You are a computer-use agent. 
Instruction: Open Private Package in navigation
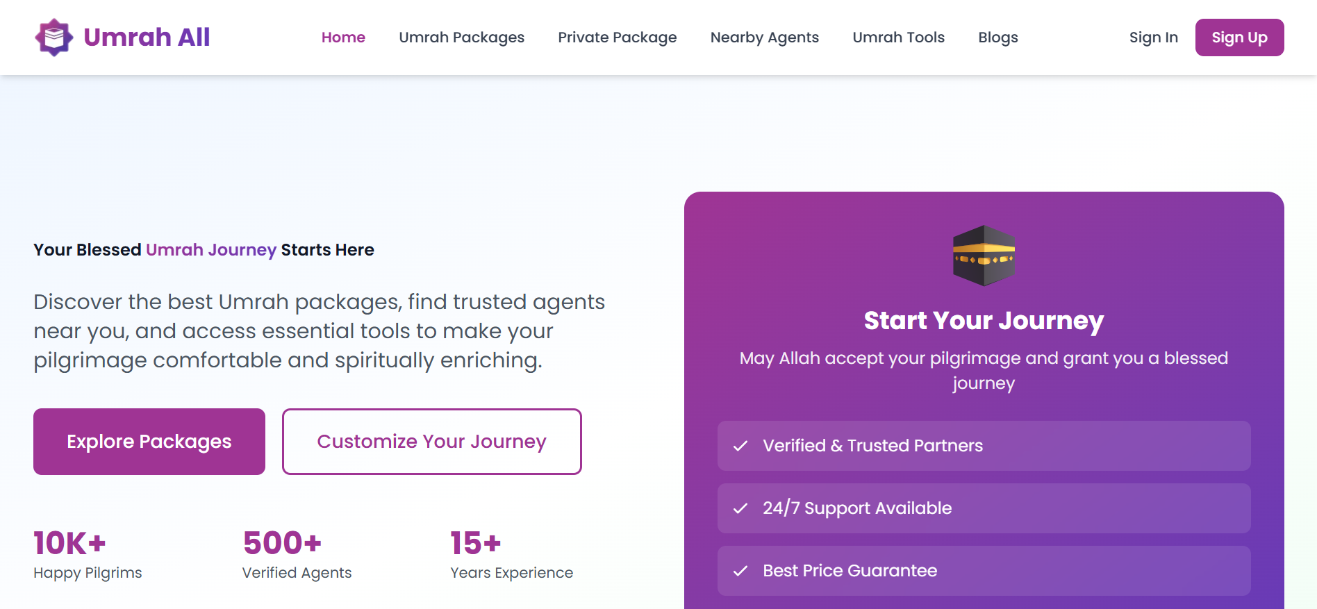[617, 37]
